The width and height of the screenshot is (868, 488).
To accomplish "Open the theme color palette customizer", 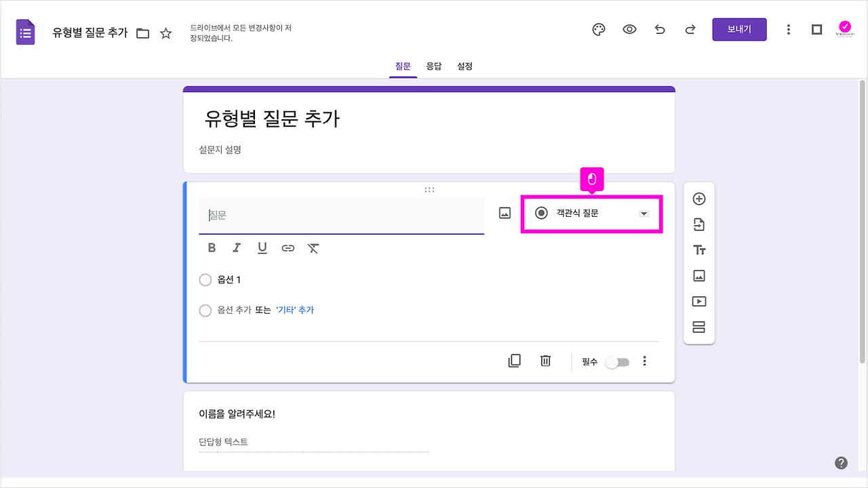I will (598, 29).
